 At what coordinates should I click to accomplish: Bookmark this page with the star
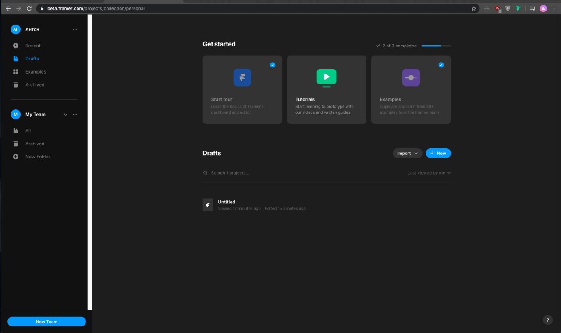pos(474,8)
